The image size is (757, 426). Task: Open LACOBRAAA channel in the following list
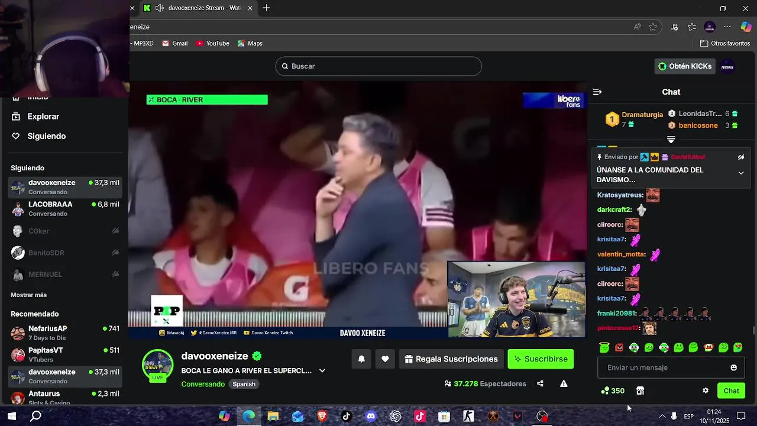65,209
